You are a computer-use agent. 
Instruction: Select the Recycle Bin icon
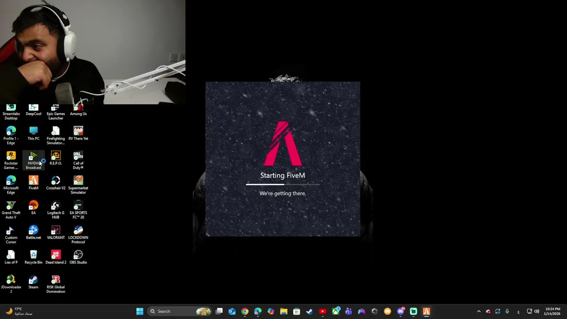click(33, 257)
